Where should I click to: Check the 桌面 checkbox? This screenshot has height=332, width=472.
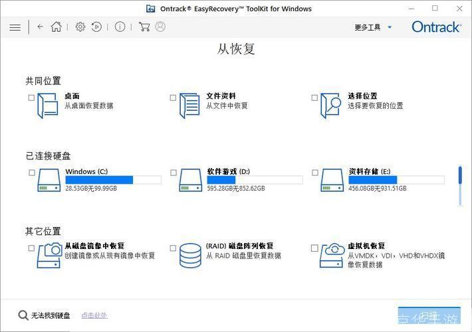click(x=31, y=98)
